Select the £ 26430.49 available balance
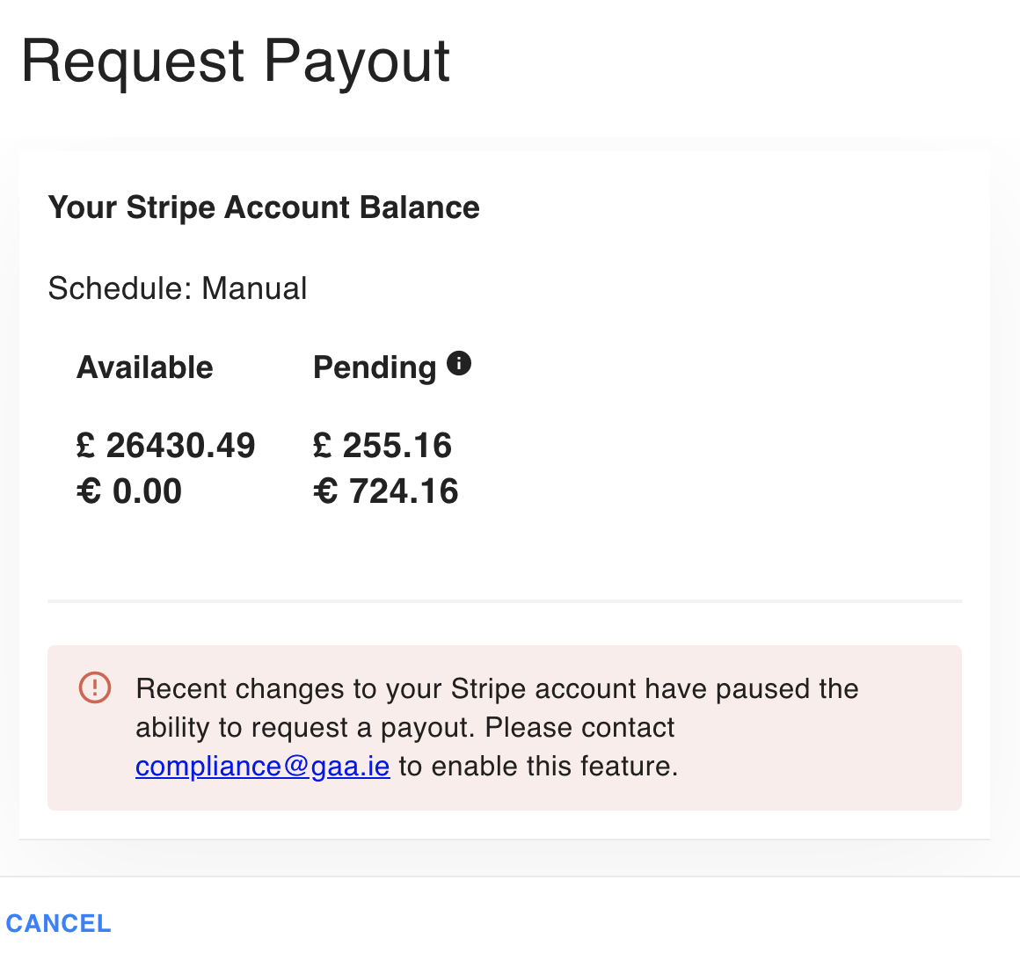Viewport: 1020px width, 960px height. click(166, 446)
